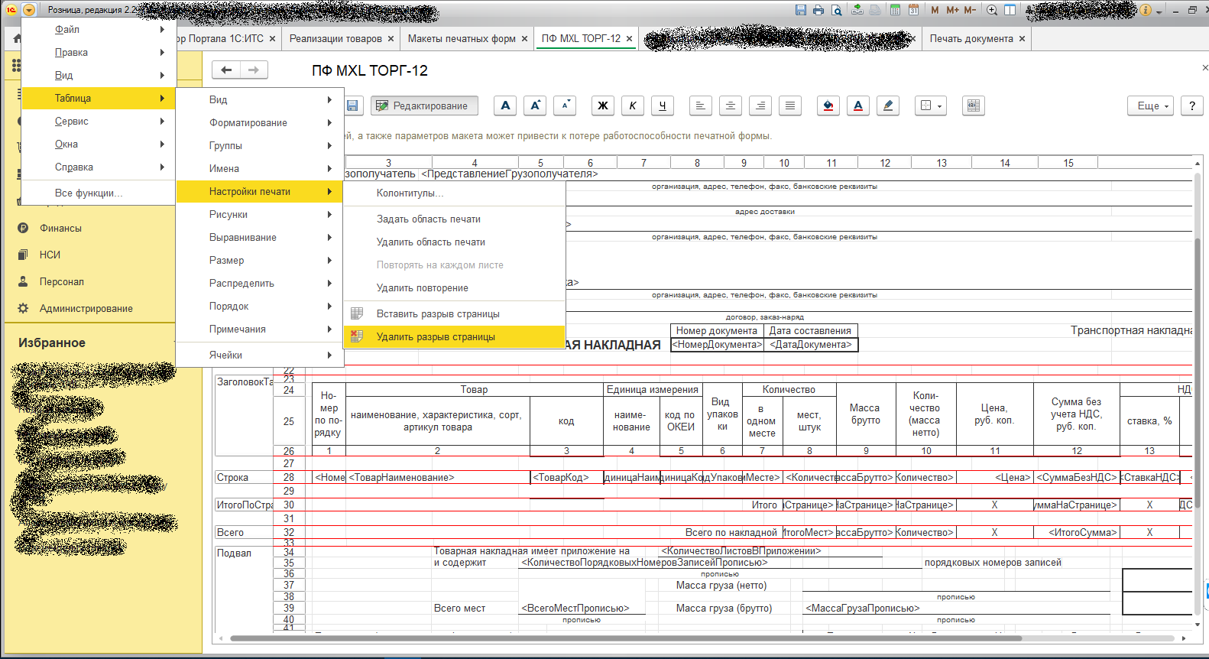Click the question mark help button
The height and width of the screenshot is (659, 1209).
pyautogui.click(x=1192, y=106)
